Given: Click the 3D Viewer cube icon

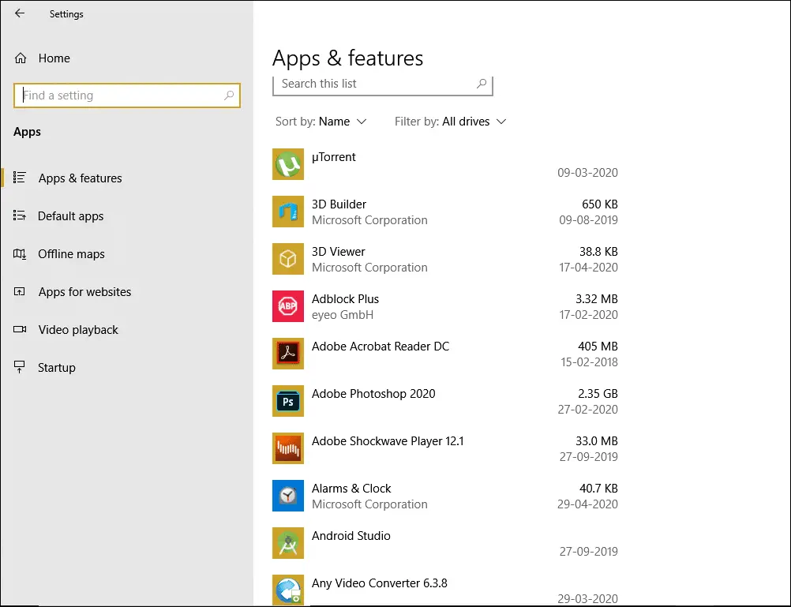Looking at the screenshot, I should 288,259.
